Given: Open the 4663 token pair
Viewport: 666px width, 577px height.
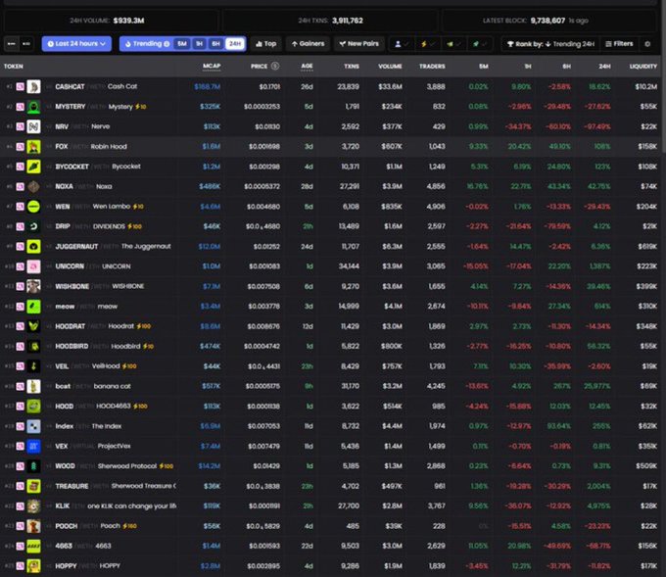Looking at the screenshot, I should [331, 546].
